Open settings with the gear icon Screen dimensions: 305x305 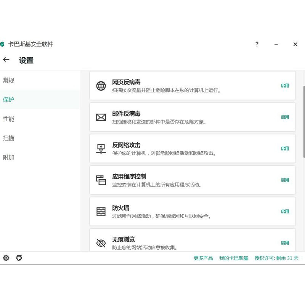6,258
